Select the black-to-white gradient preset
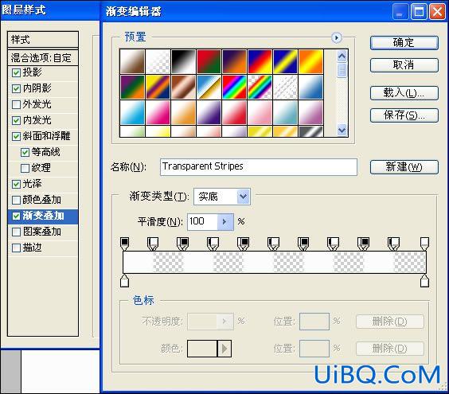Viewport: 449px width, 394px height. point(183,61)
